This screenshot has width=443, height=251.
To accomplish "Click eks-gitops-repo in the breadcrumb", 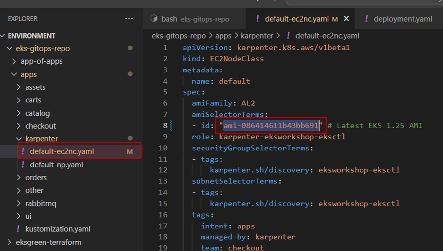I will [179, 36].
